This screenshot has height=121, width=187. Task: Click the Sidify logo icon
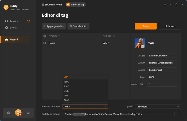click(x=6, y=7)
